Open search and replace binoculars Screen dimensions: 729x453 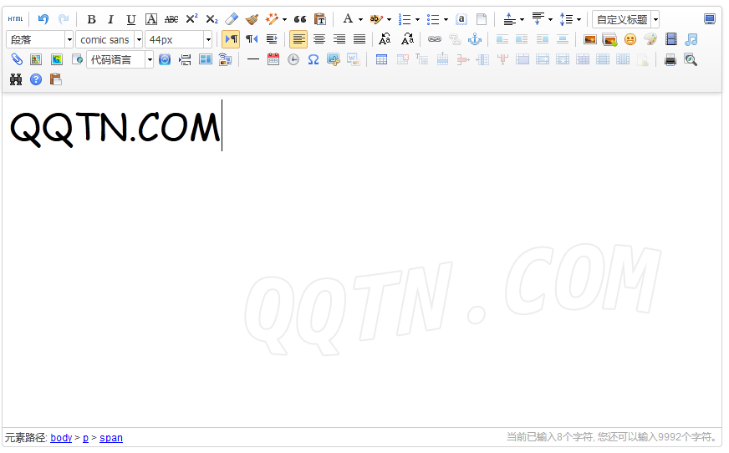[16, 79]
